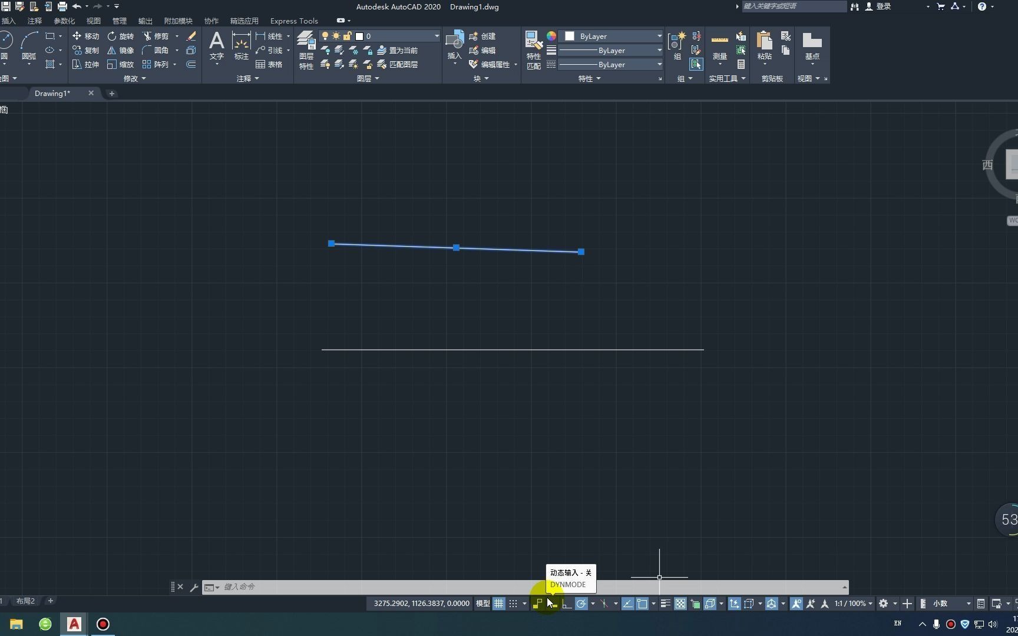Switch to the Drawing1* file tab

pos(52,93)
